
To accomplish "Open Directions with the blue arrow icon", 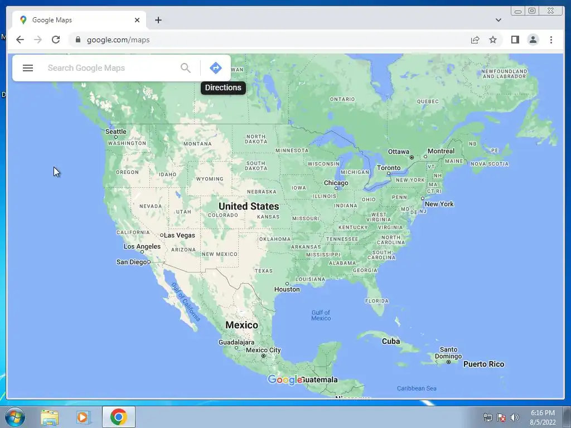I will click(216, 68).
